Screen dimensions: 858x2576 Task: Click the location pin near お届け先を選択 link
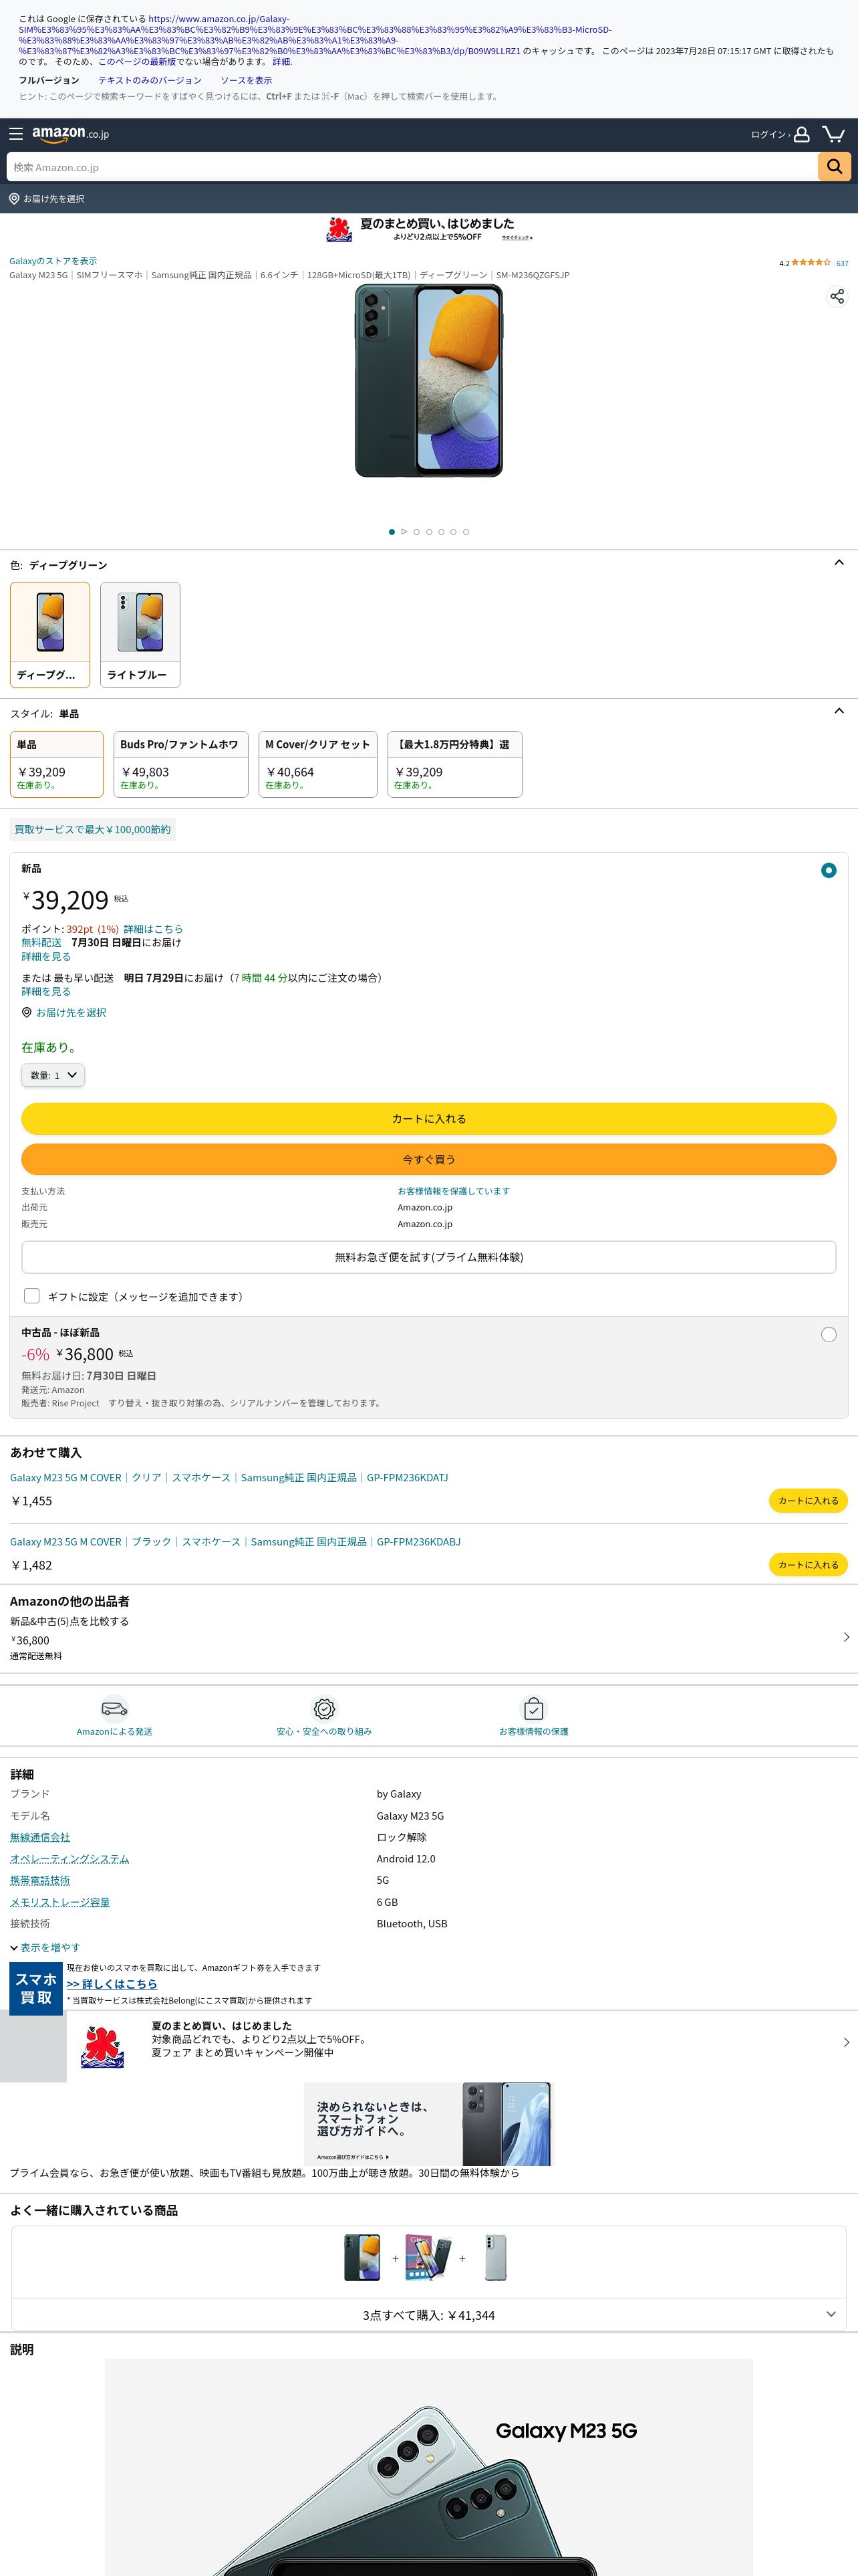(x=27, y=1013)
